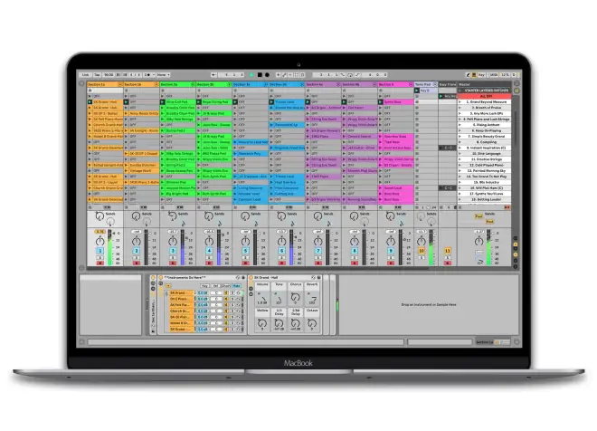Solo track 3 with its S button

173,258
